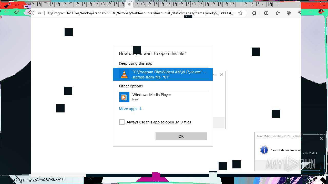328x184 pixels.
Task: Open the Collections icon
Action: [x=289, y=13]
